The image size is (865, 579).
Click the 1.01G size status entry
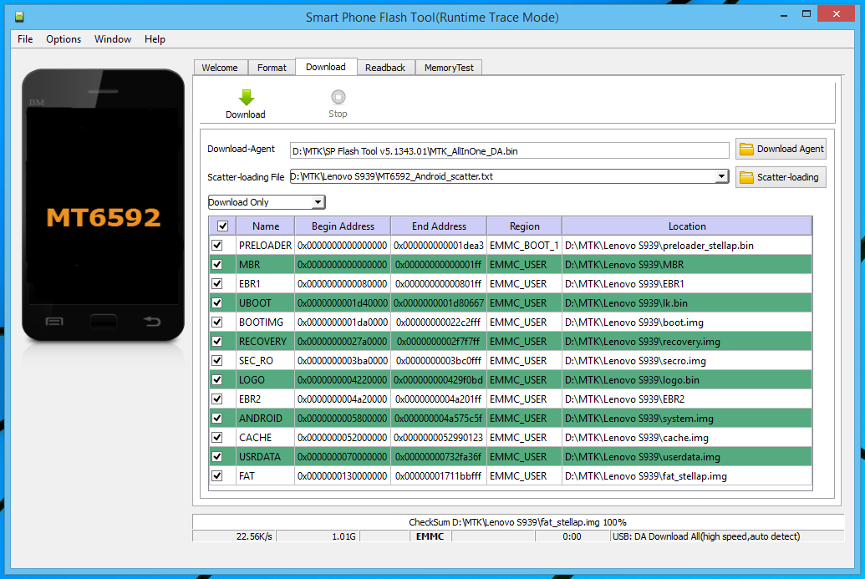pos(318,536)
